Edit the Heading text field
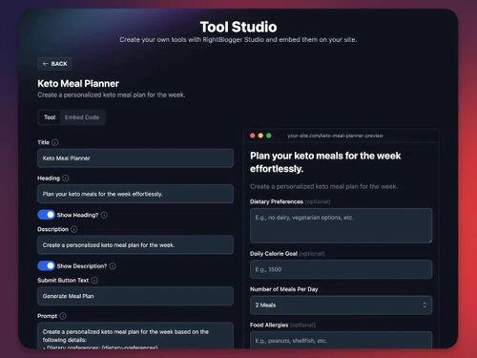This screenshot has width=477, height=358. pos(135,194)
